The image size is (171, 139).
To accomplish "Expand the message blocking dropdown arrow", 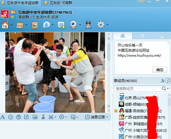I will tap(78, 117).
